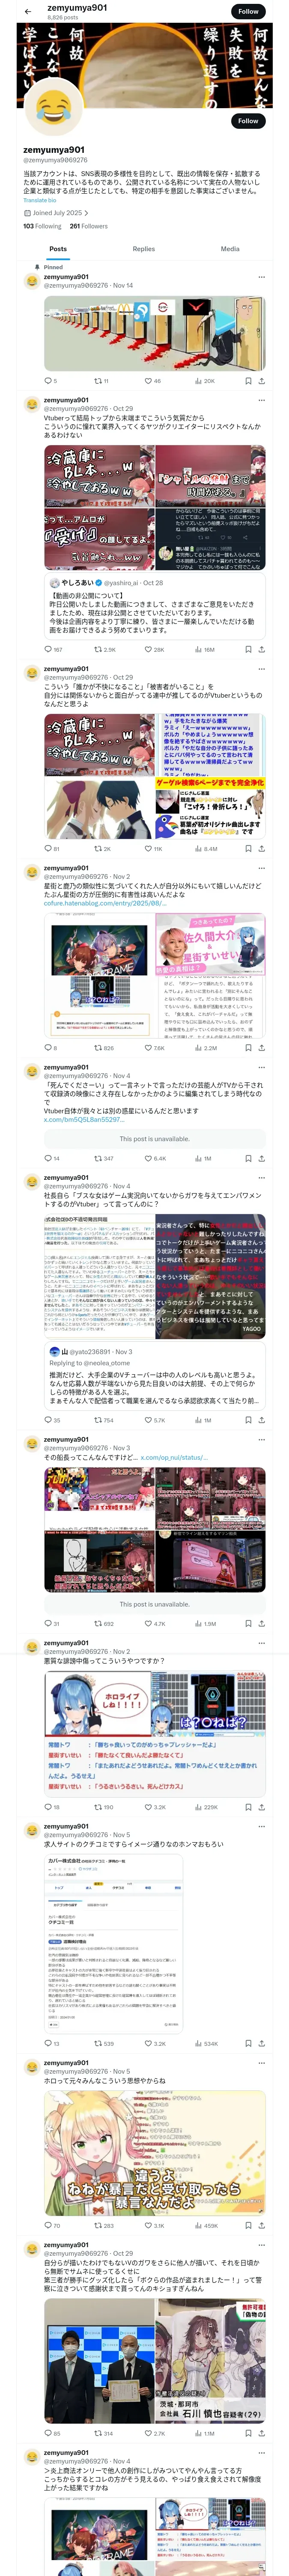
Task: Open more options for the Nov 3 post
Action: 262,1440
